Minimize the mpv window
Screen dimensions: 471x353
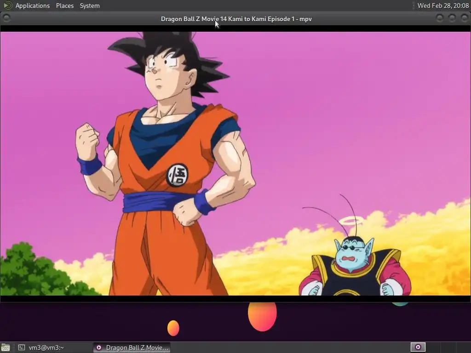(x=440, y=18)
